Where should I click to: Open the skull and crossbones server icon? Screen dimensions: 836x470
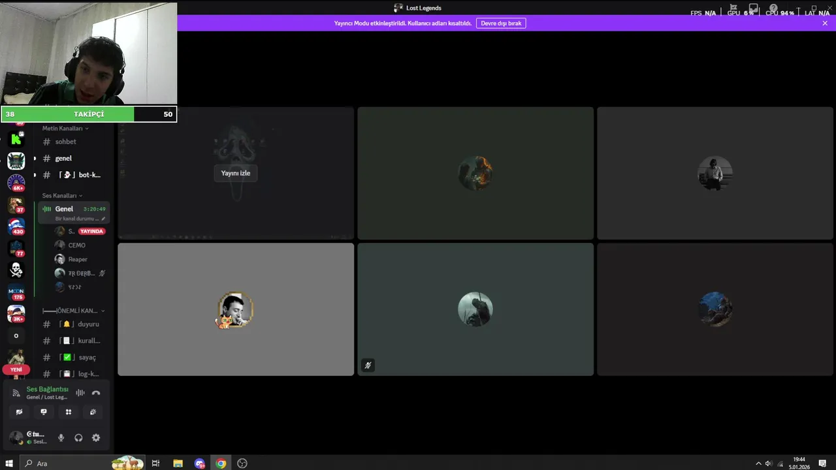(16, 270)
